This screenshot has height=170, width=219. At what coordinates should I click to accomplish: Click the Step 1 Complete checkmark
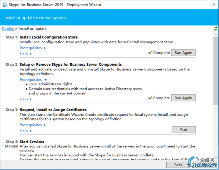(x=150, y=52)
